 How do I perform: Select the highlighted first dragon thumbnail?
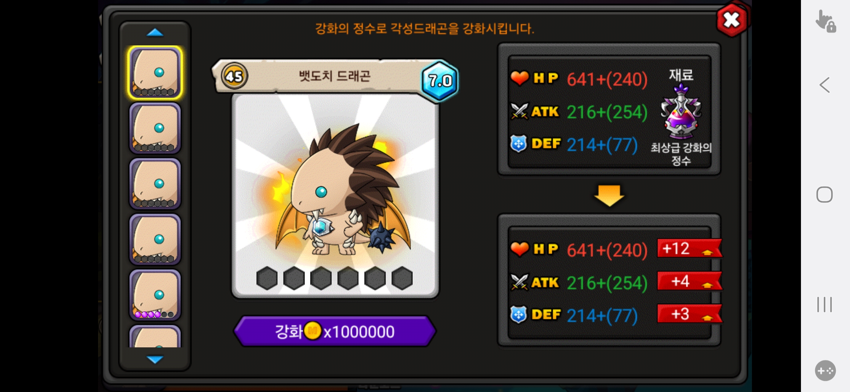[x=155, y=73]
